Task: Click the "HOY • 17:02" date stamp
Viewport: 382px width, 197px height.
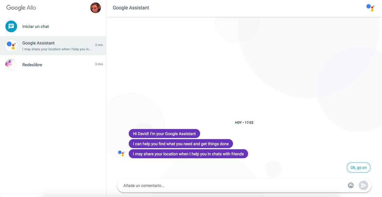Action: point(244,122)
